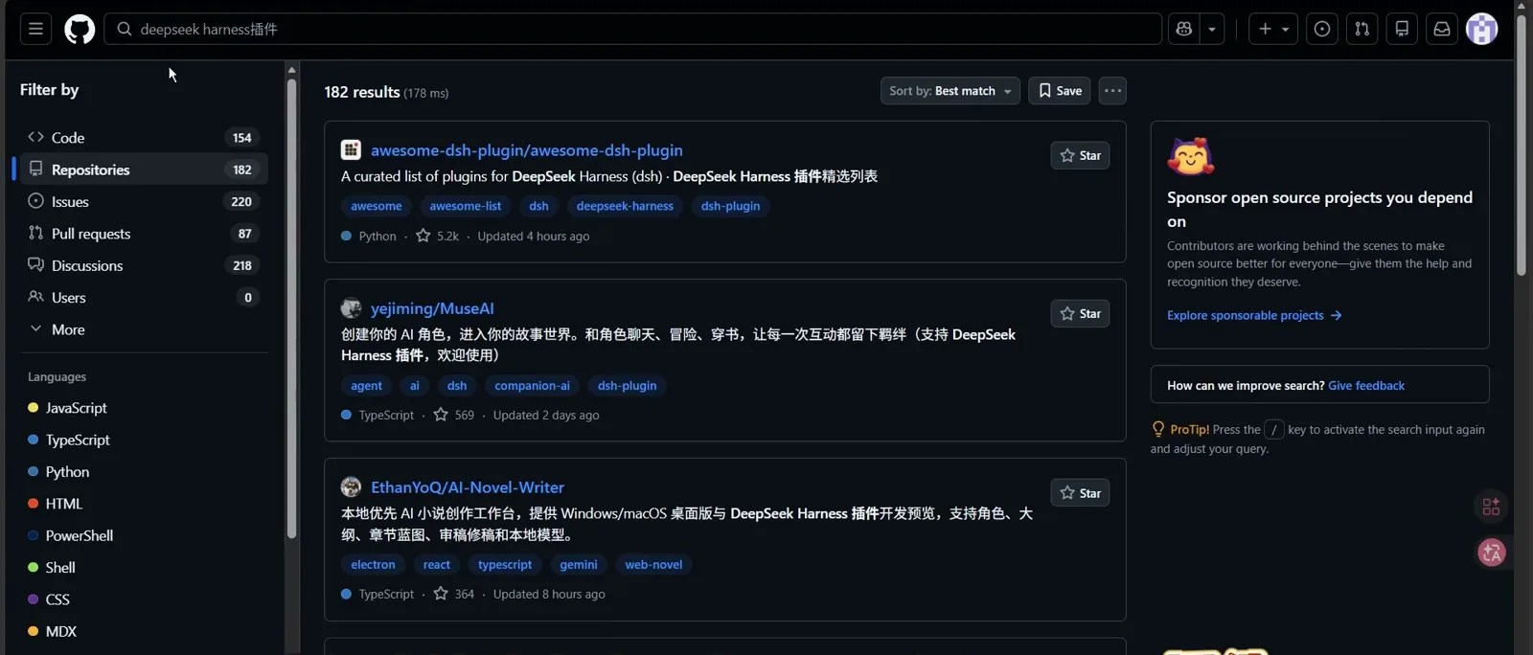Click the awesome-dsh-plugin organization avatar
Screen dimensions: 1533x655
click(x=351, y=149)
